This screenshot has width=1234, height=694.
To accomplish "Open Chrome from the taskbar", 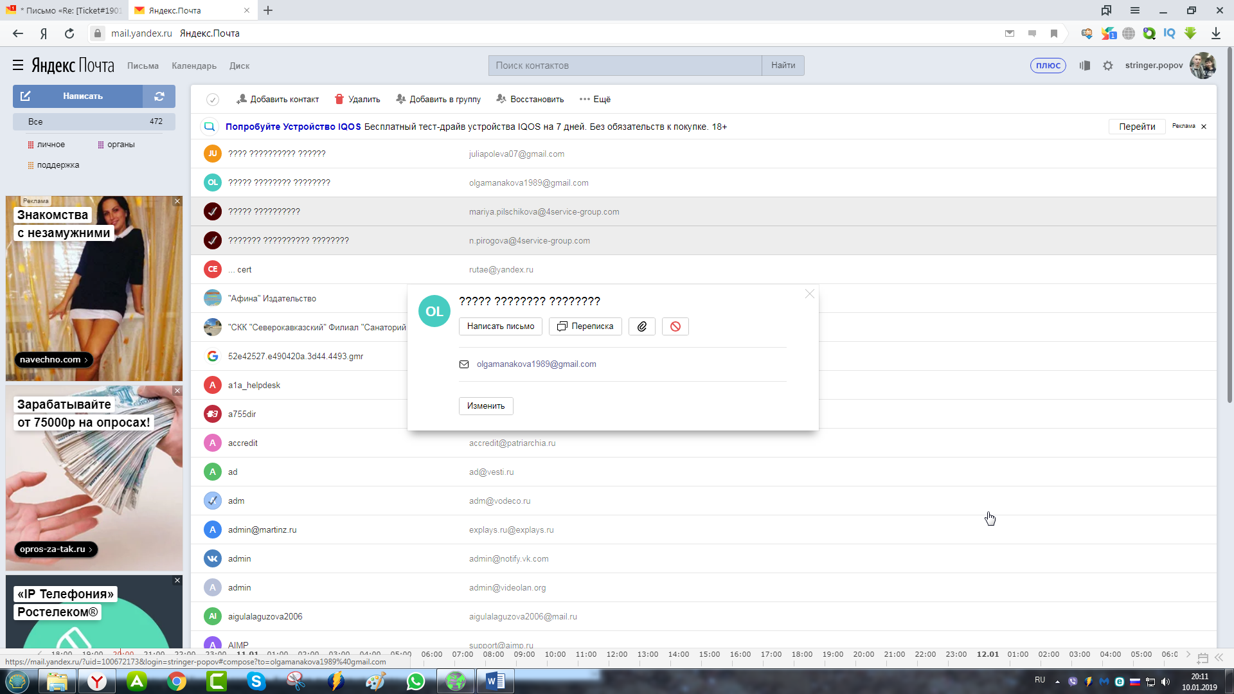I will (177, 681).
